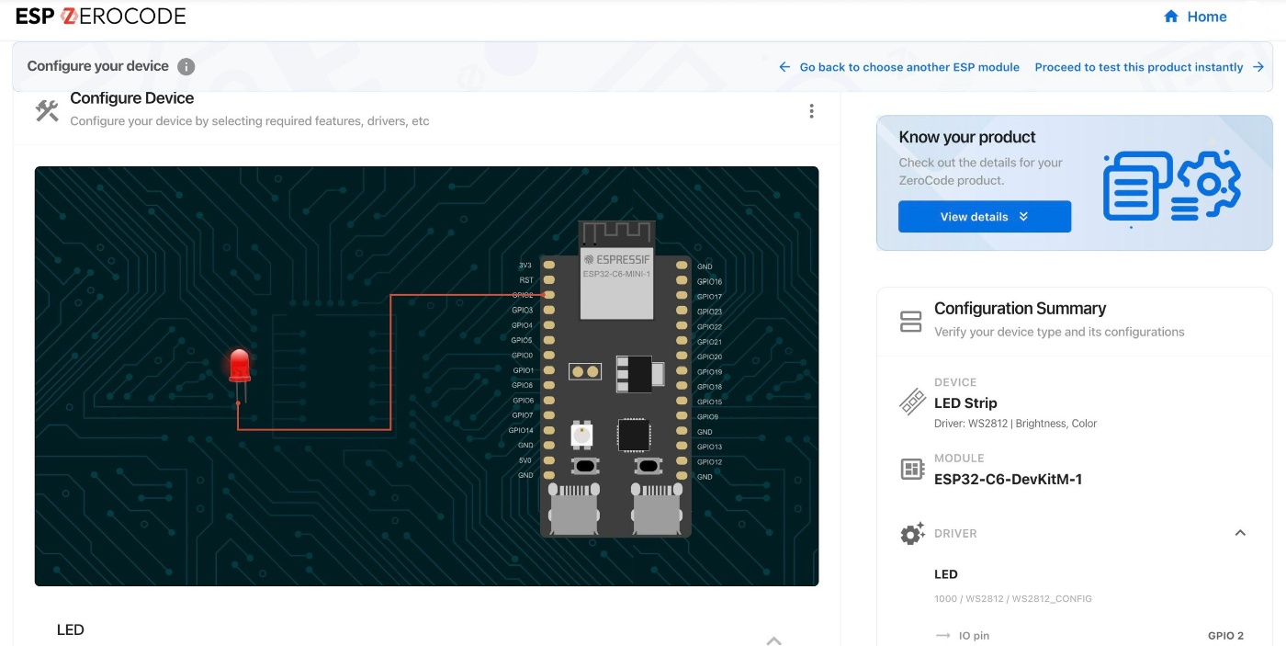
Task: Click the GPIO23 pin label
Action: pyautogui.click(x=709, y=312)
